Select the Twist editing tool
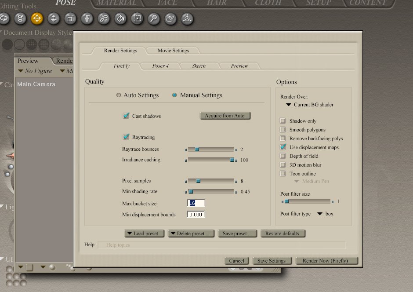413x292 pixels. pyautogui.click(x=20, y=18)
